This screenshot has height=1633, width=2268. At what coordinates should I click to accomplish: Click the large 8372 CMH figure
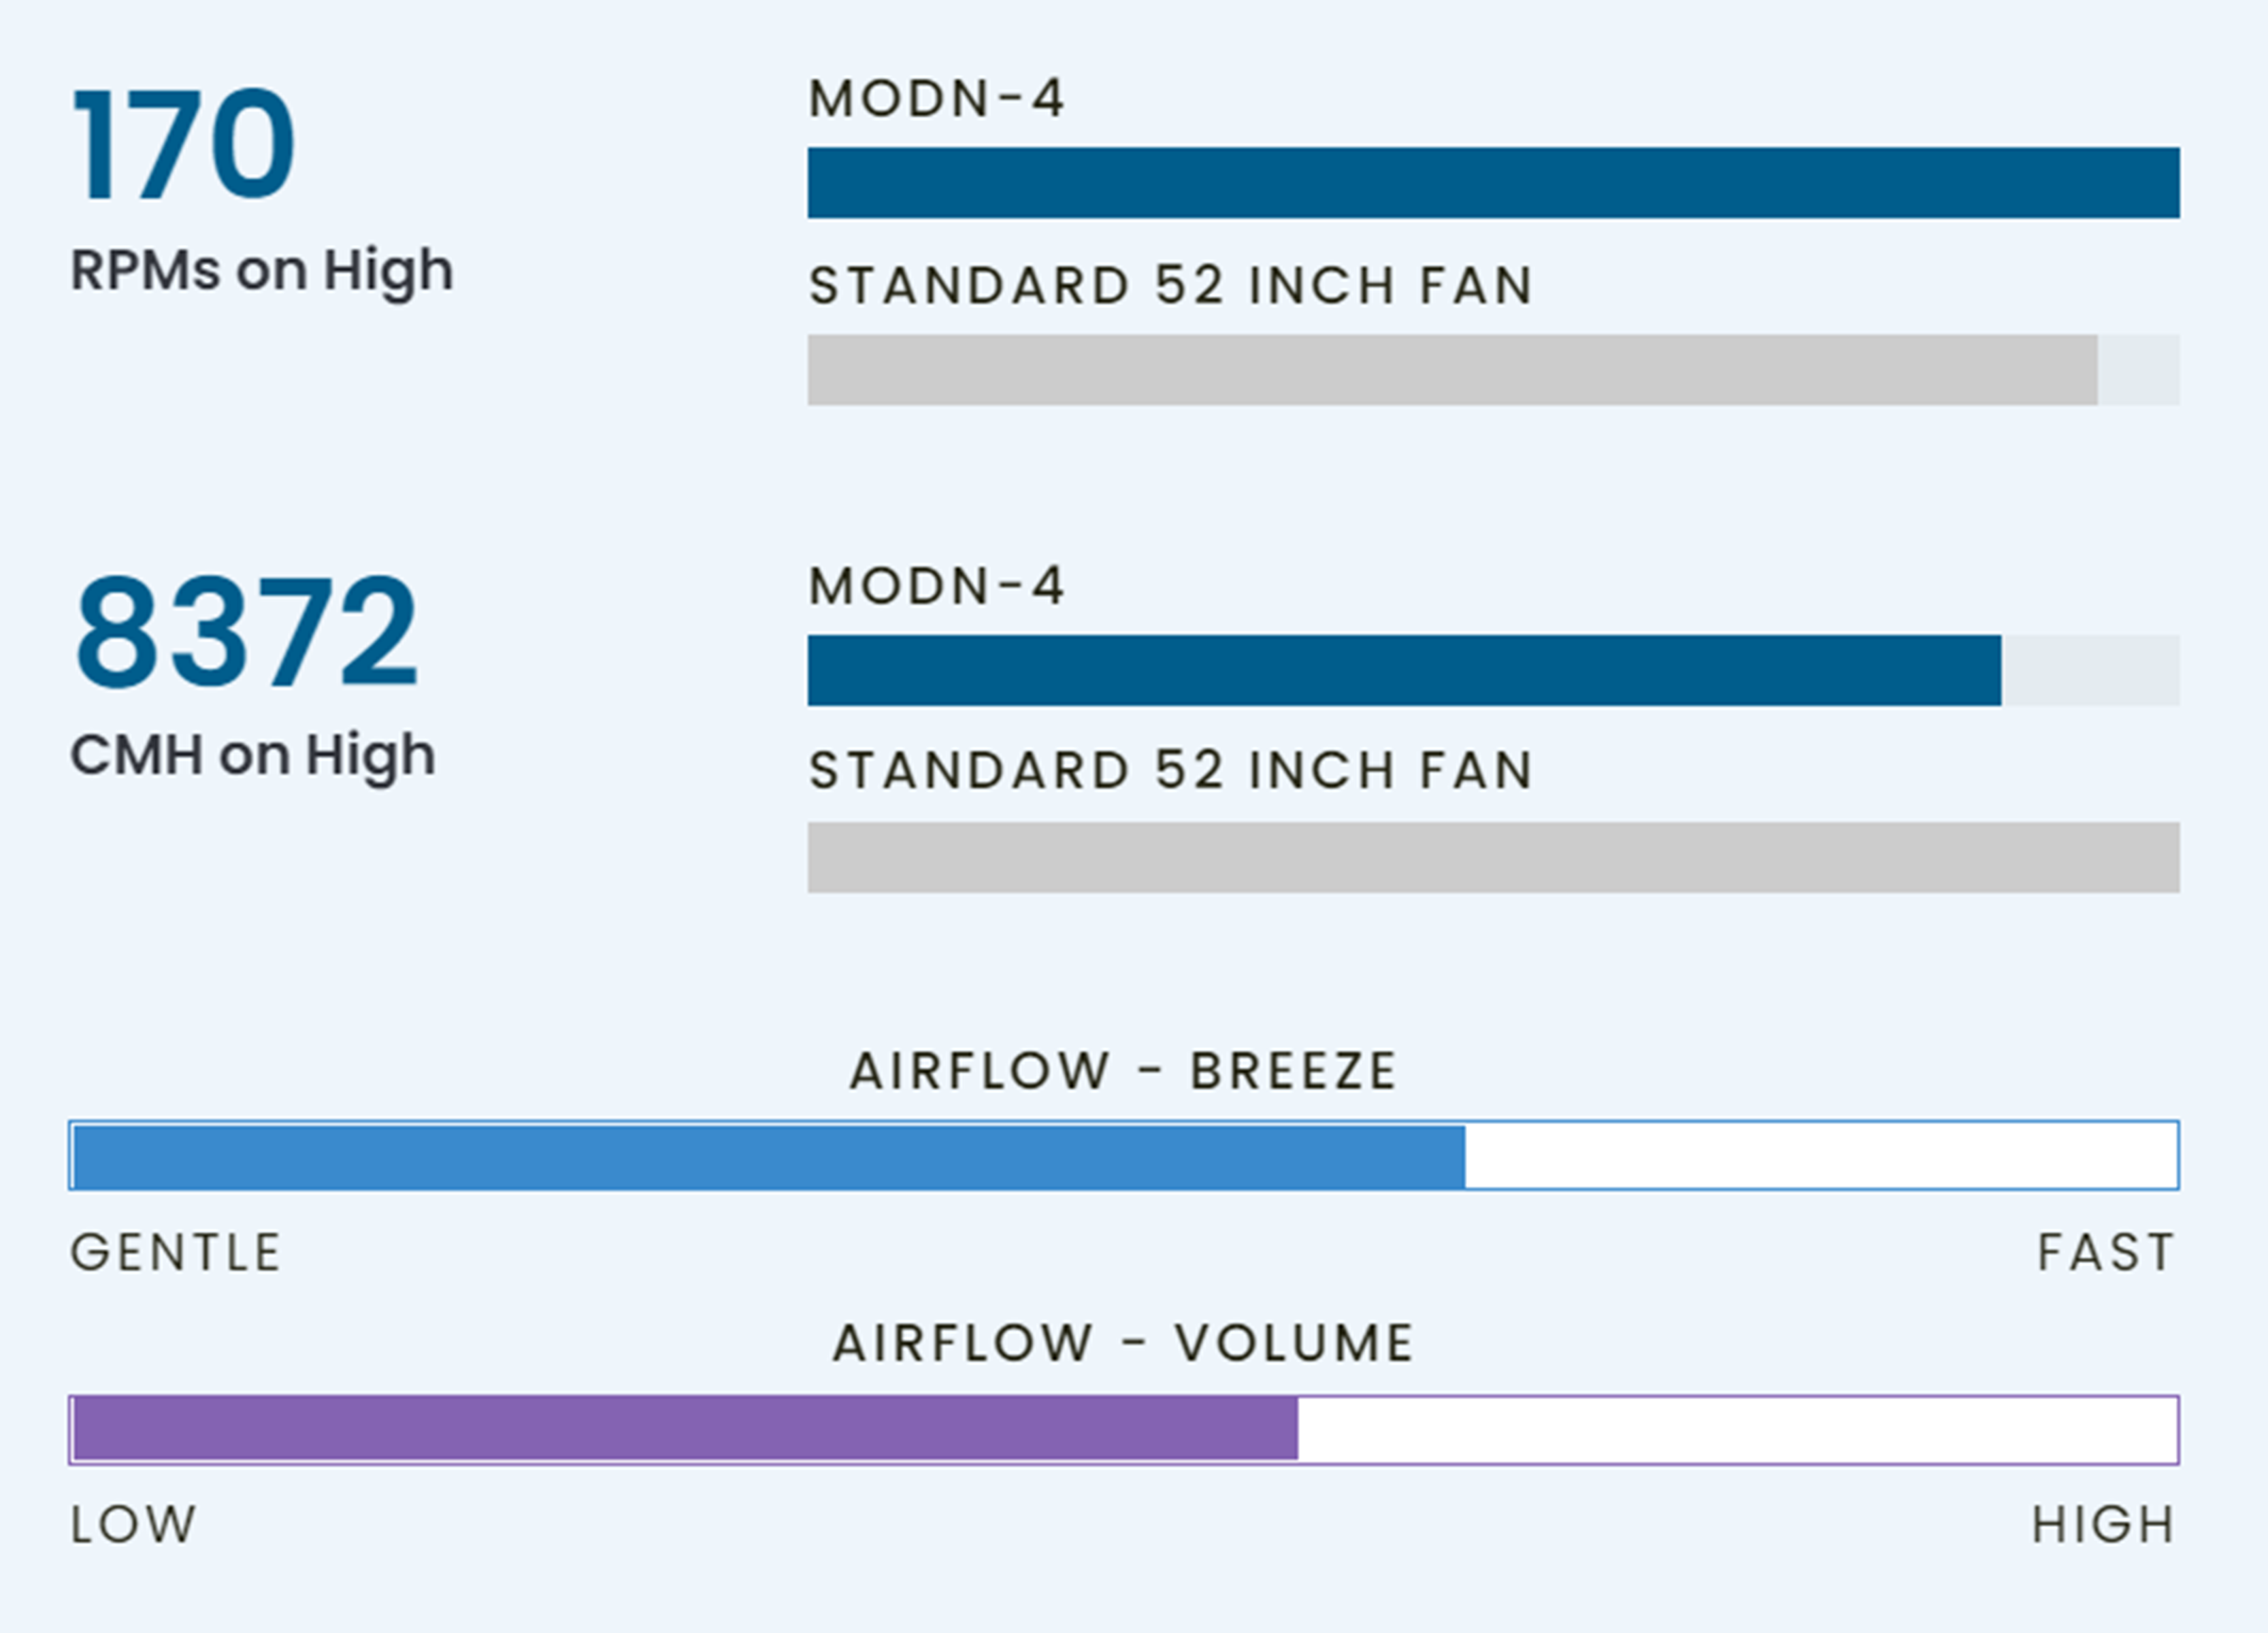tap(245, 631)
